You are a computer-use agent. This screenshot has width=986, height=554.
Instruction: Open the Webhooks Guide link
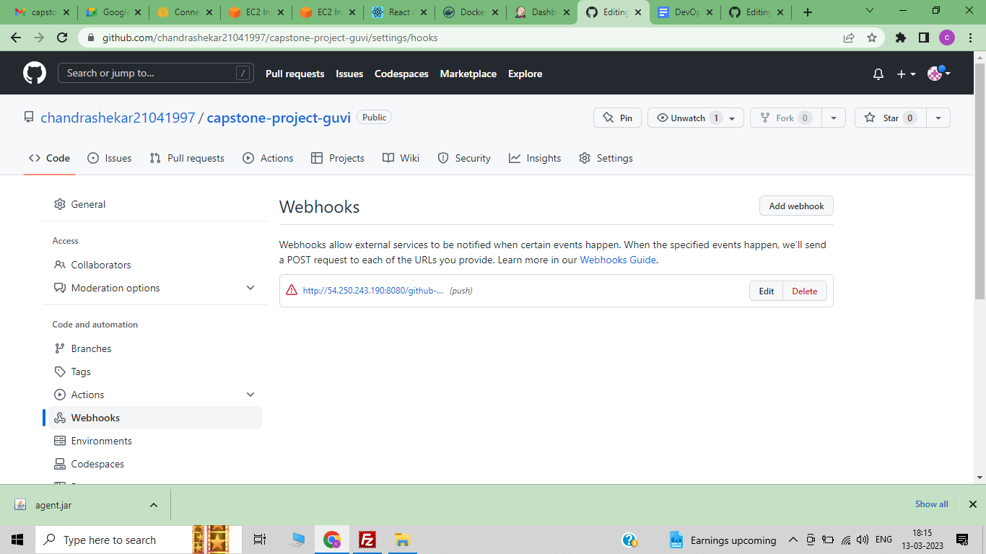617,260
